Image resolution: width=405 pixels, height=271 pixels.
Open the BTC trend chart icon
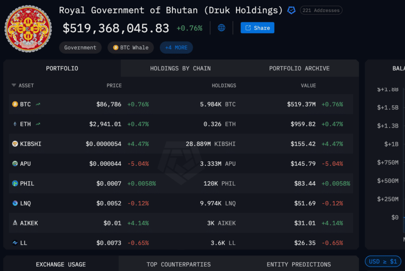pos(38,104)
